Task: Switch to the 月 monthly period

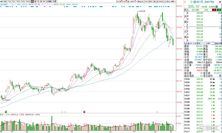Action: click(x=38, y=1)
